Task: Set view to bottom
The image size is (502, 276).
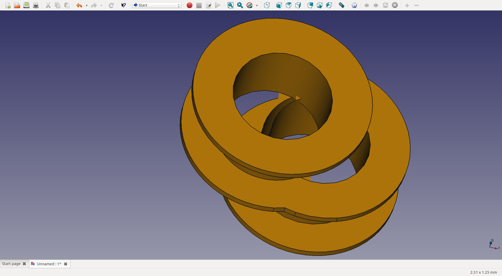Action: pos(320,5)
